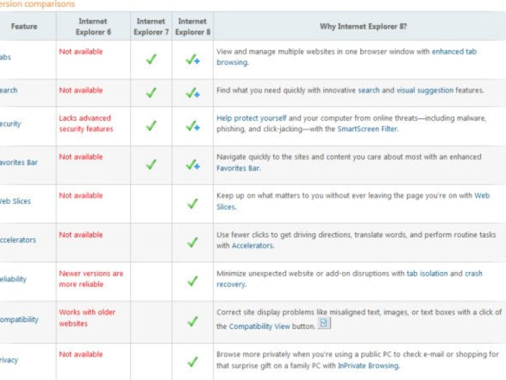
Task: Follow the tab isolation link
Action: coord(427,274)
